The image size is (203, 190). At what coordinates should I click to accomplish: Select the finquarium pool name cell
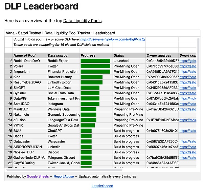tap(29, 72)
